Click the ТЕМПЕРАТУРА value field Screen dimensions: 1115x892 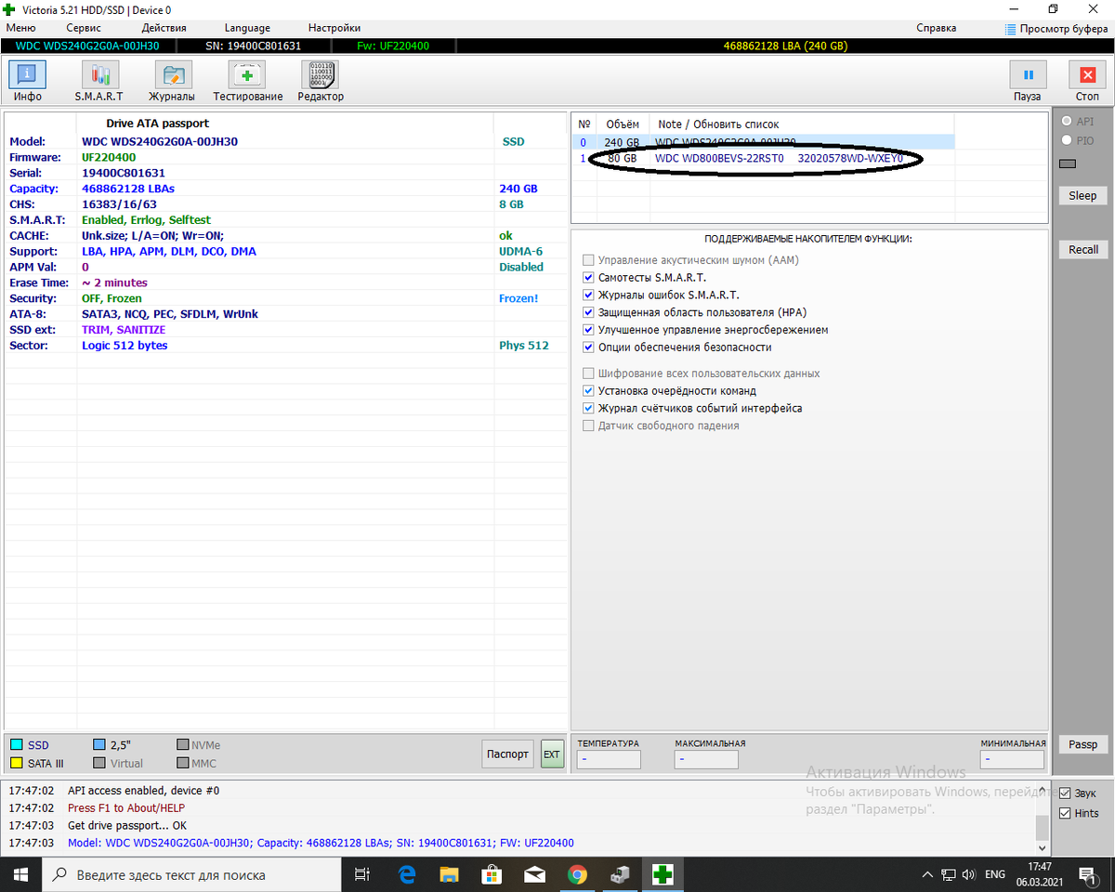(609, 760)
